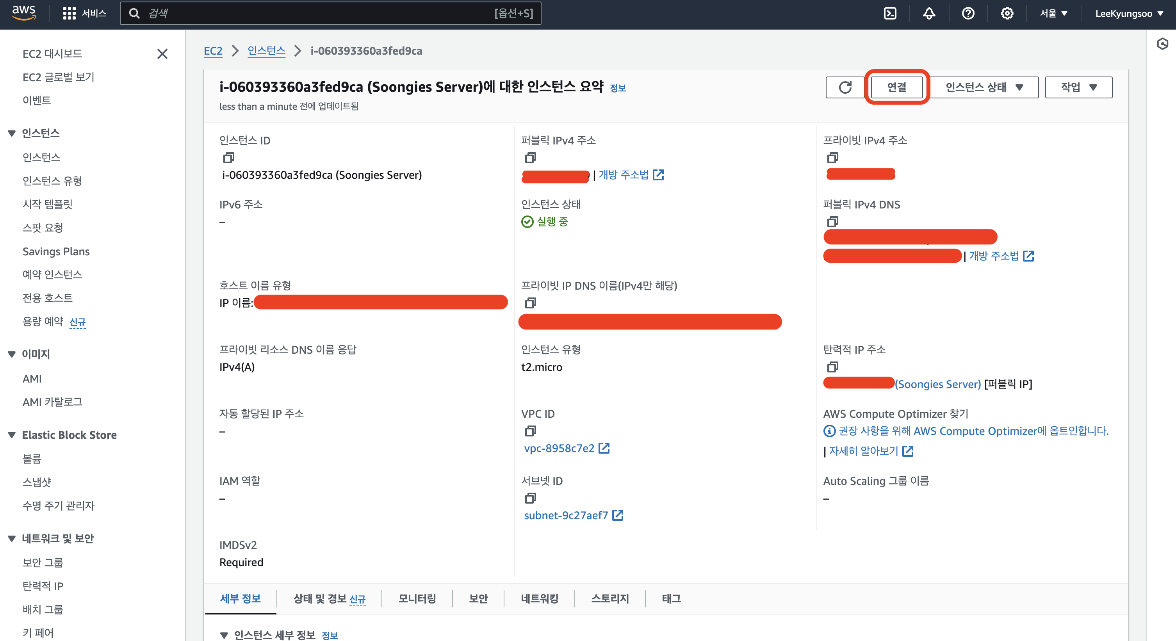Viewport: 1176px width, 641px height.
Task: Collapse the Elastic Block Store section
Action: click(x=12, y=434)
